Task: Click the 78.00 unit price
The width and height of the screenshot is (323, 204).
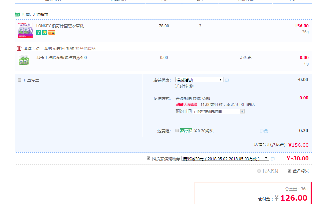Action: tap(164, 26)
